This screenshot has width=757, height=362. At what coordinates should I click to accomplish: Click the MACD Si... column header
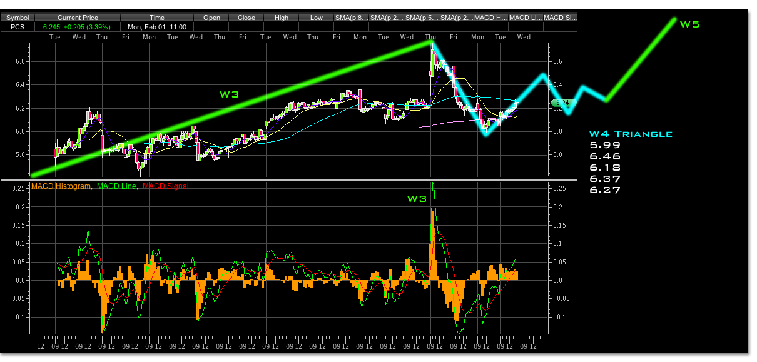(560, 18)
